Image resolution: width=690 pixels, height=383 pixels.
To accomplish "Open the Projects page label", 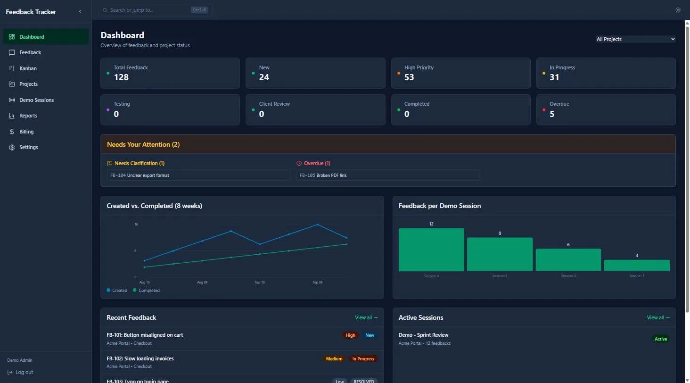I will (28, 84).
